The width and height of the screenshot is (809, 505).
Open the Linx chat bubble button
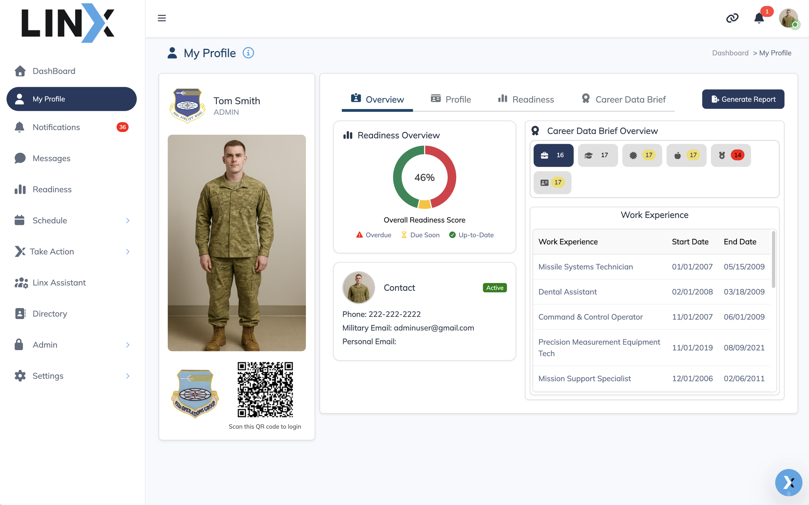pos(788,482)
